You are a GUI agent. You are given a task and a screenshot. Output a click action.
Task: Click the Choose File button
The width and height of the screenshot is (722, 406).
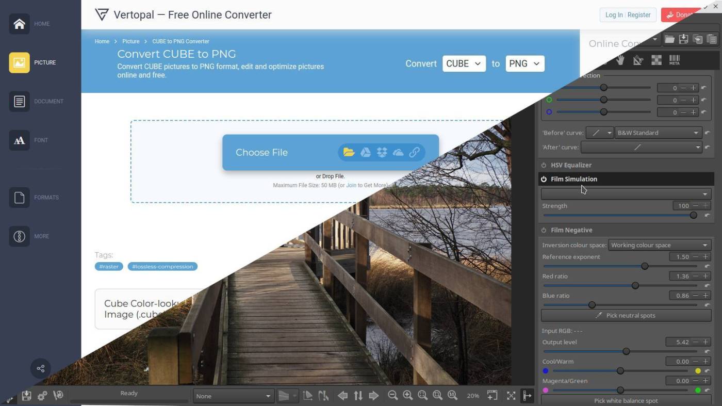pos(331,152)
